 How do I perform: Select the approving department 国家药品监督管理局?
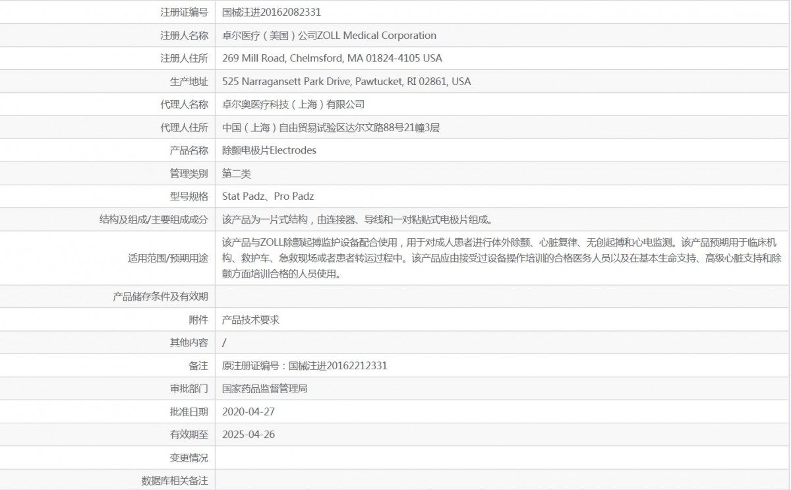tap(265, 388)
